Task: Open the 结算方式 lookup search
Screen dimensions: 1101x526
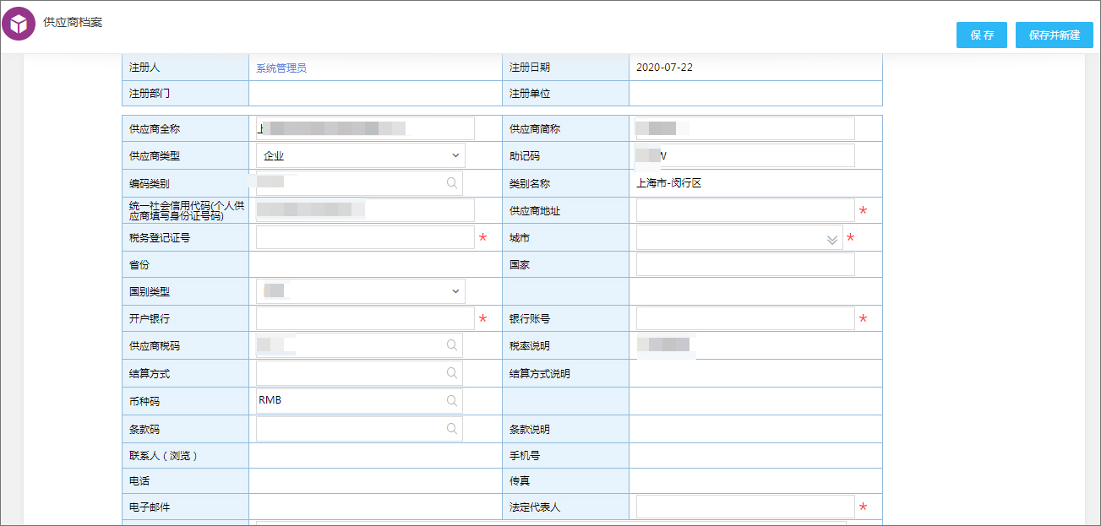Action: (452, 372)
